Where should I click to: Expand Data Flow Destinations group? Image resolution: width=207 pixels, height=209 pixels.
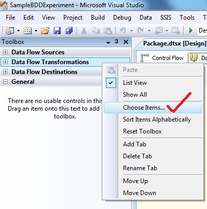[6, 72]
